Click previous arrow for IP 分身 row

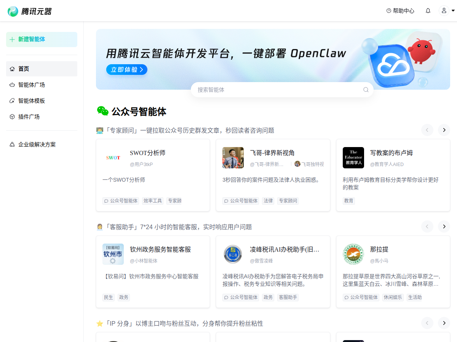(427, 323)
